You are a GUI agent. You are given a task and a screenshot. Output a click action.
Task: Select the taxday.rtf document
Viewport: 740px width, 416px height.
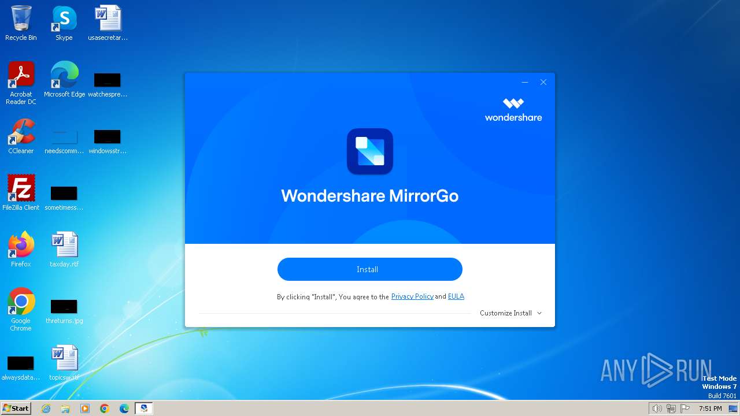64,250
